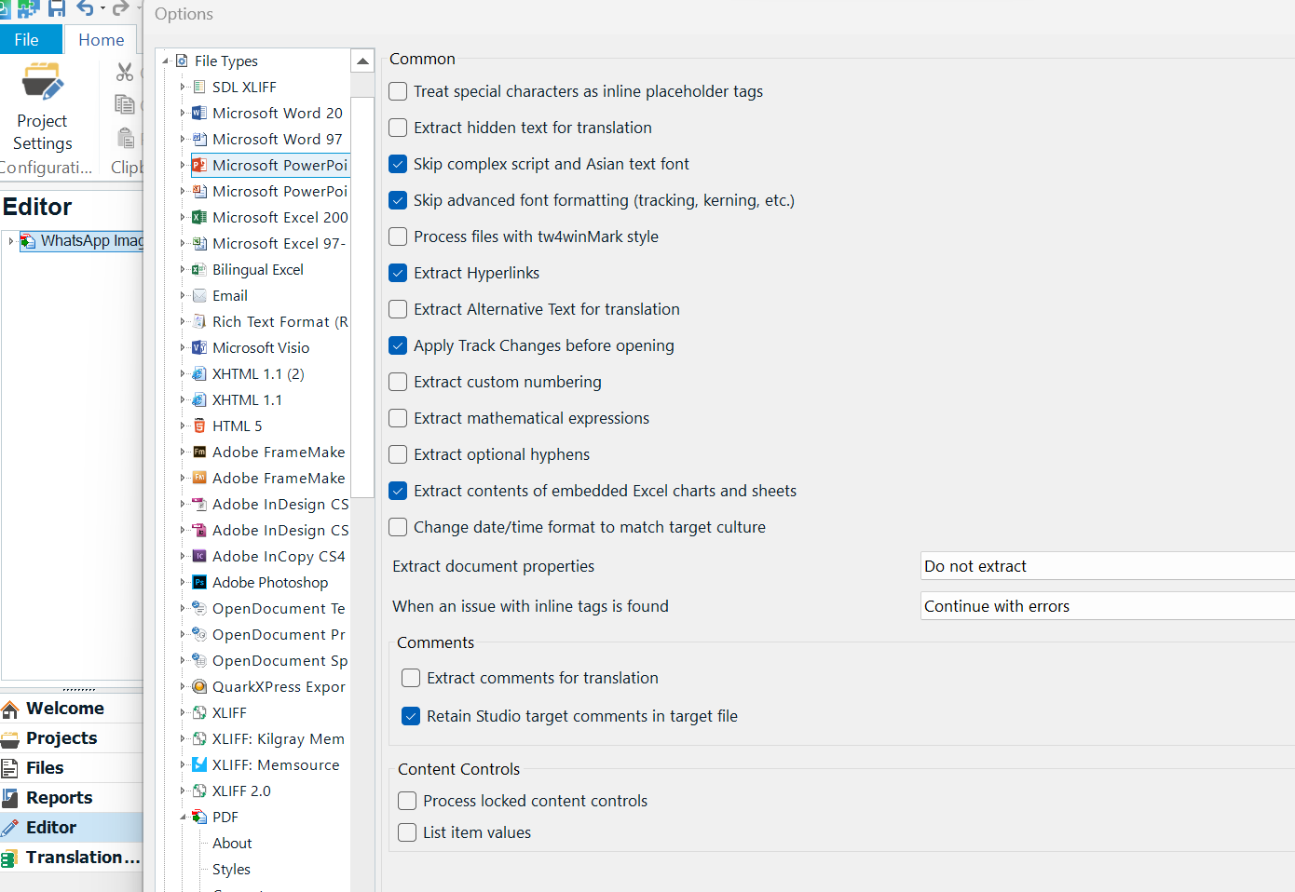The width and height of the screenshot is (1295, 892).
Task: Open Extract document properties dropdown
Action: pos(1108,566)
